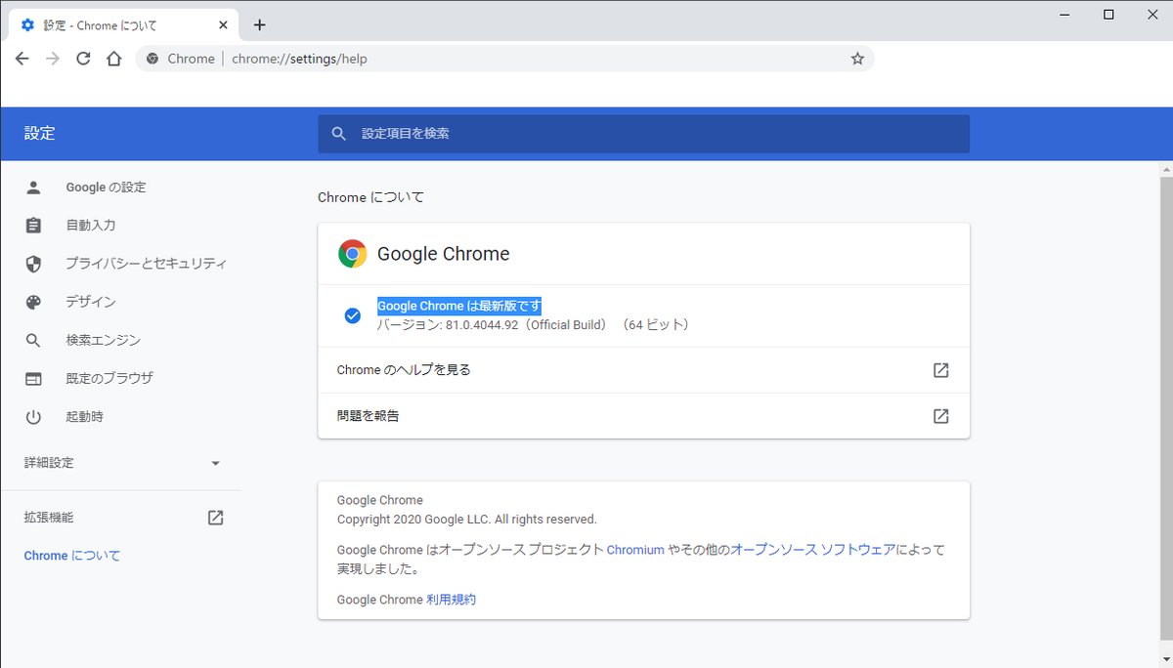The width and height of the screenshot is (1173, 668).
Task: Click the address bar URL chrome://settings/help
Action: pyautogui.click(x=299, y=59)
